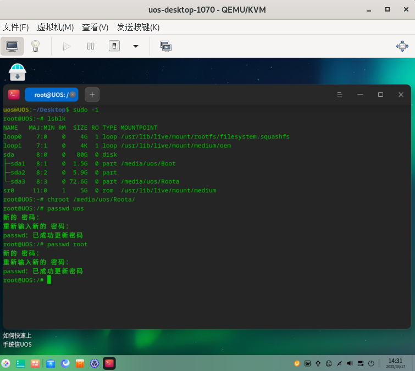Show virtual hardware details (lightbulb icon)

[35, 46]
